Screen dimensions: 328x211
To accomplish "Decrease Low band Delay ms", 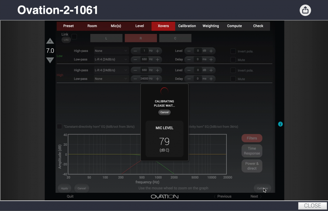I will 189,60.
